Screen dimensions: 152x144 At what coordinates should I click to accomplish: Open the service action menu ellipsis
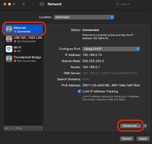19,128
